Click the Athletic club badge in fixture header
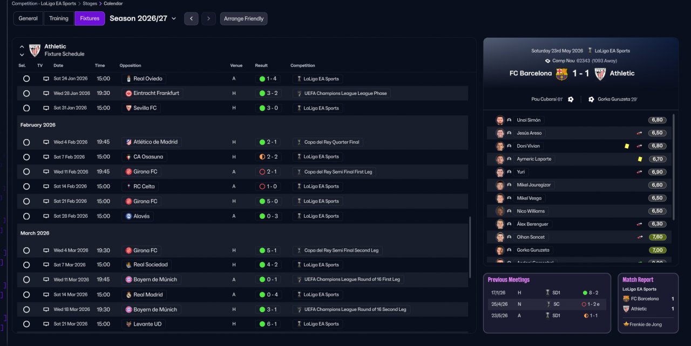This screenshot has height=346, width=691. [x=35, y=50]
